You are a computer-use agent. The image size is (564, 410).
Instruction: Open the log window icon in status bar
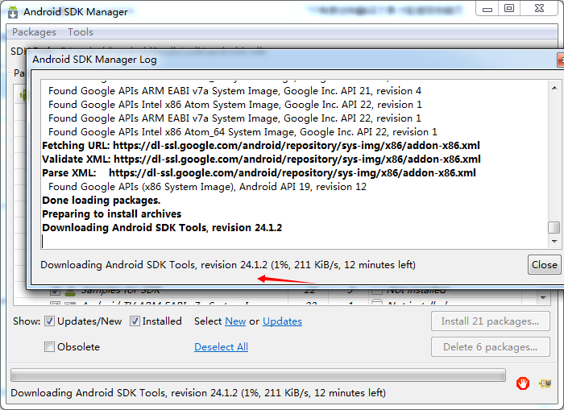(545, 383)
